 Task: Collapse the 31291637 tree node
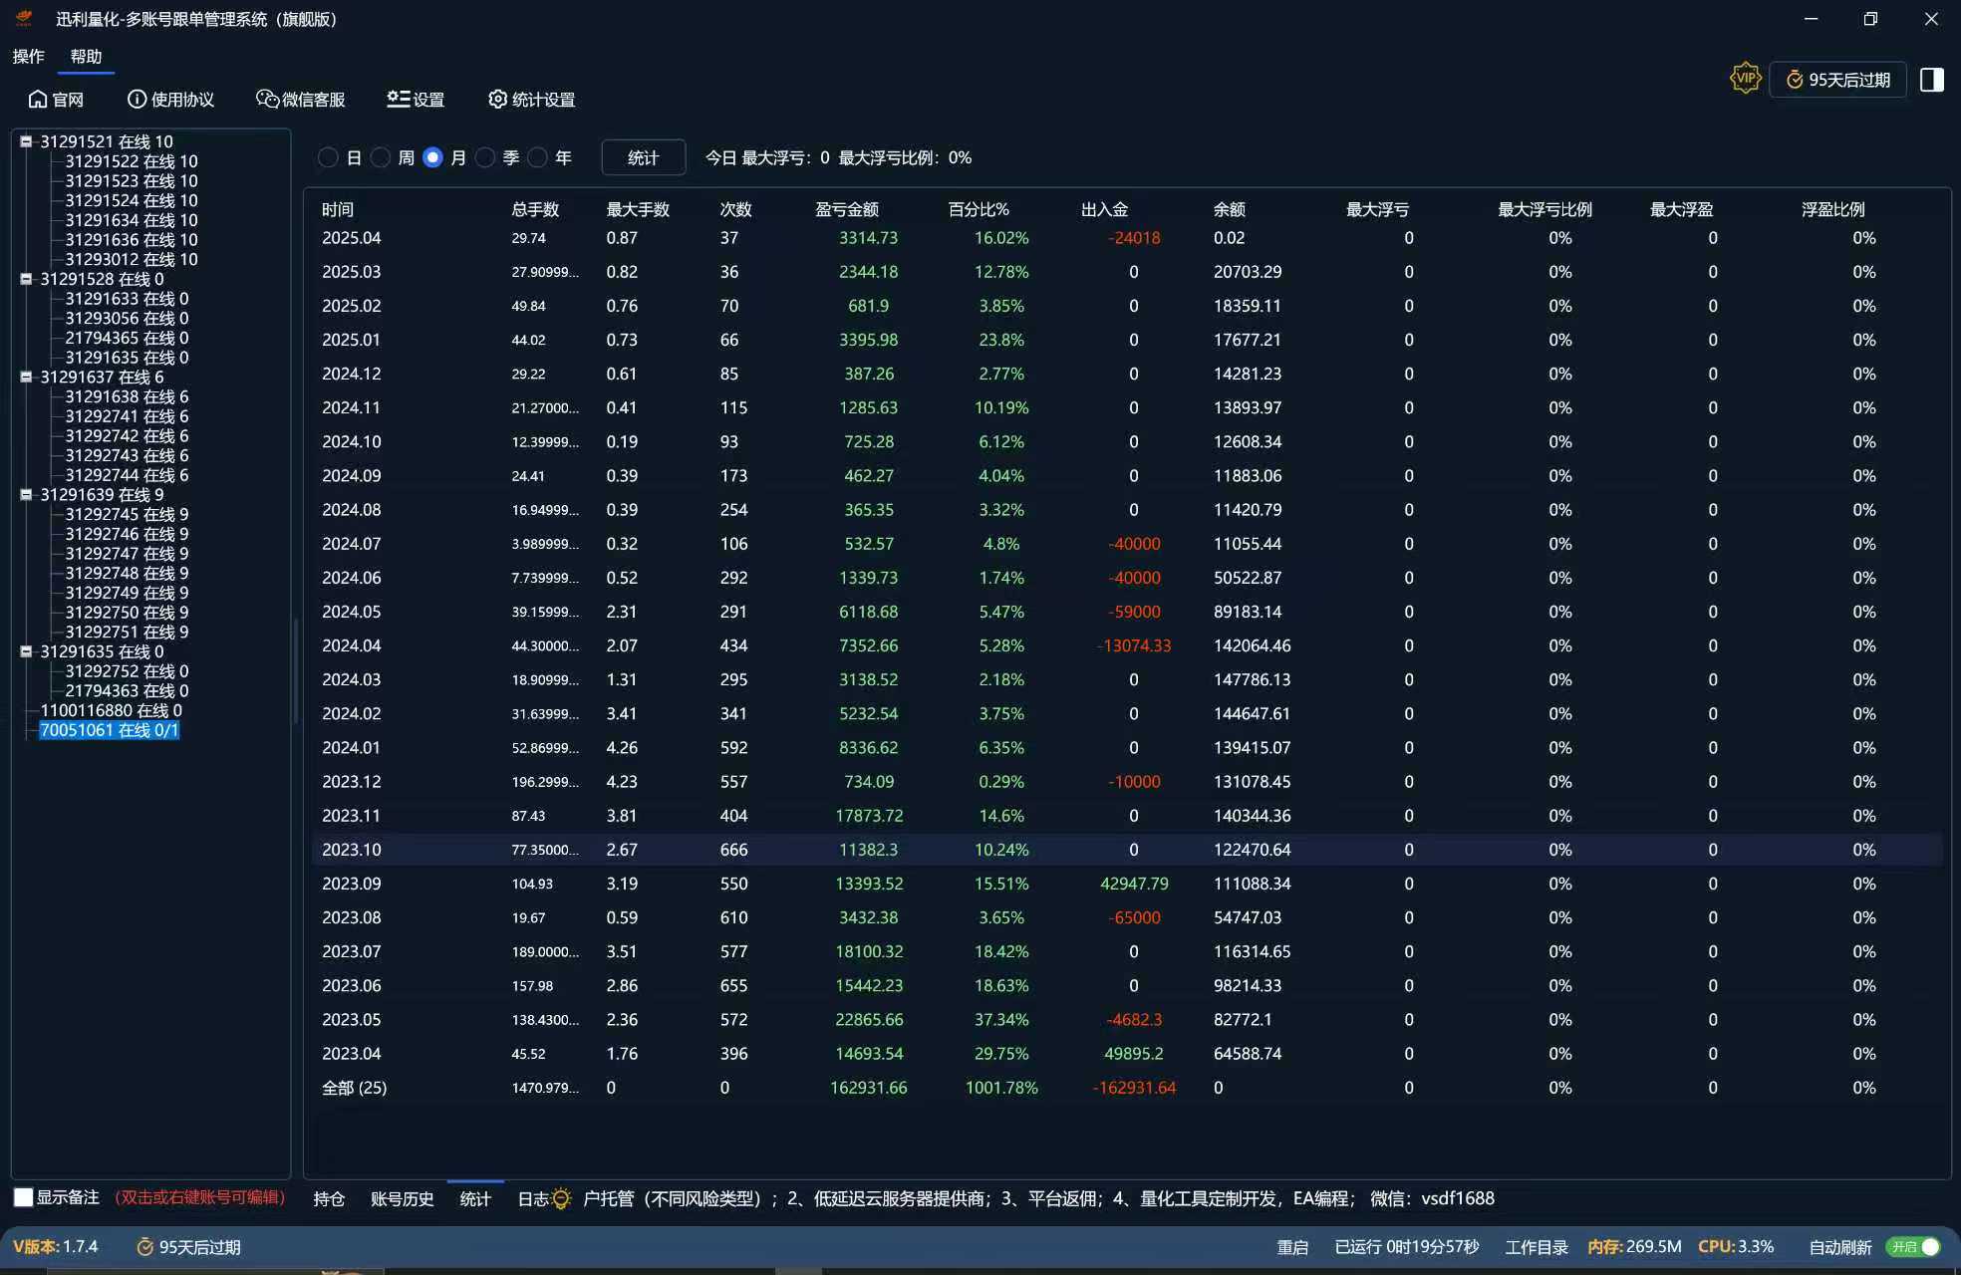[x=26, y=377]
